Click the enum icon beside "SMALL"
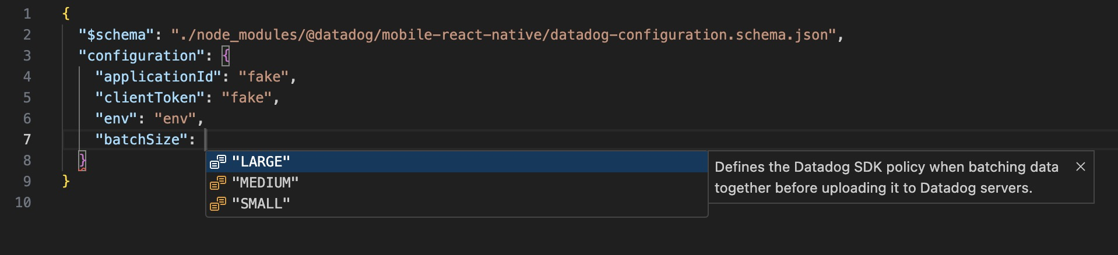1118x255 pixels. [218, 204]
